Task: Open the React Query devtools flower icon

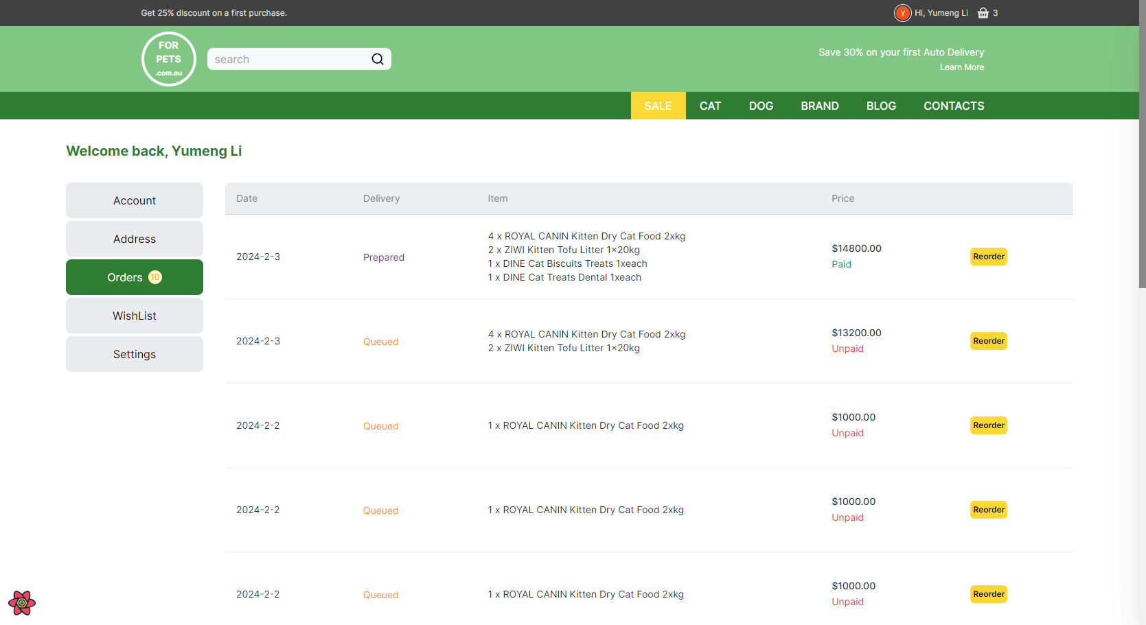Action: [x=22, y=603]
